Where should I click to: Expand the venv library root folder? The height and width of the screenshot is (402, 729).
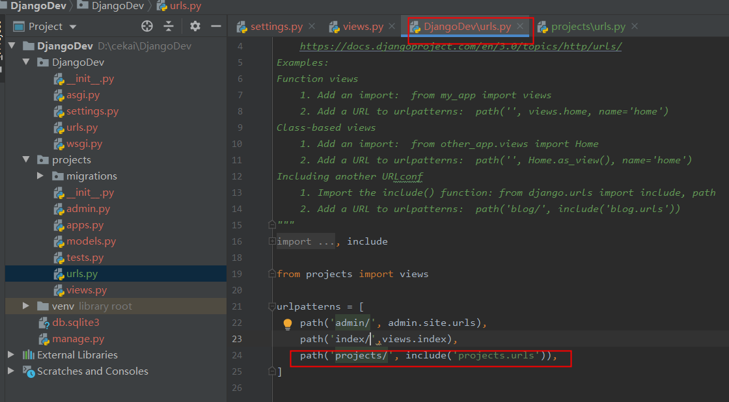coord(26,306)
